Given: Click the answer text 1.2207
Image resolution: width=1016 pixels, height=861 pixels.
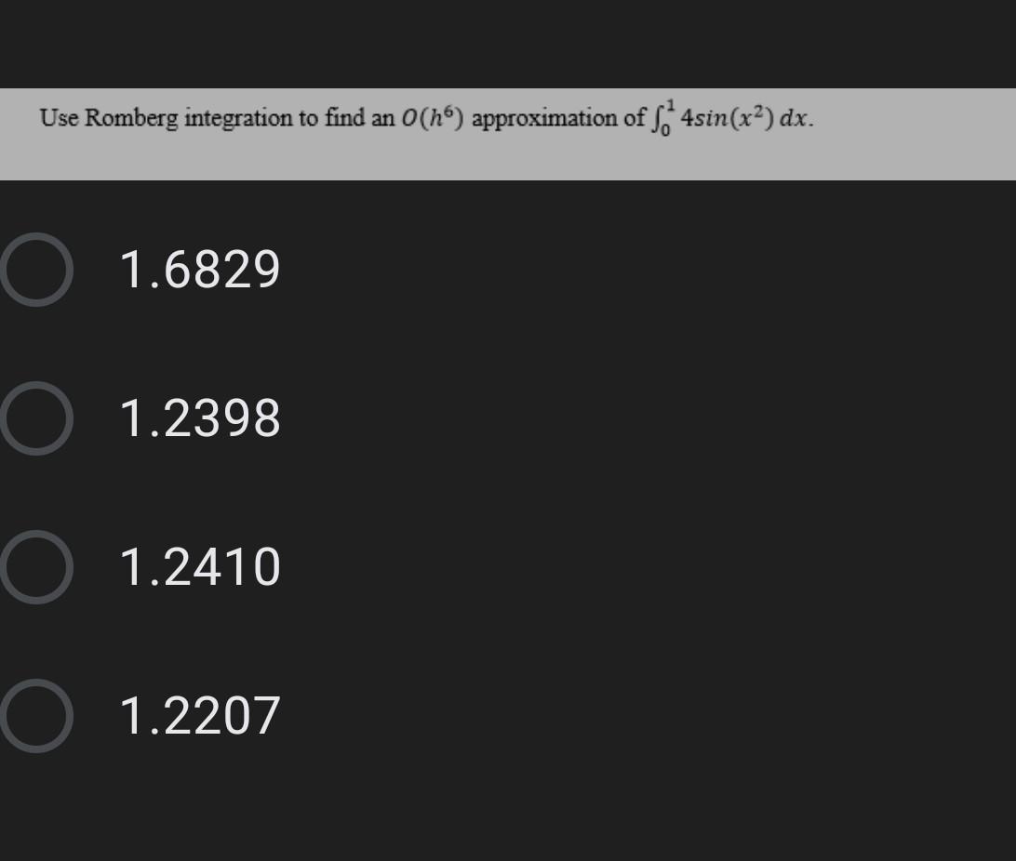Looking at the screenshot, I should (198, 717).
